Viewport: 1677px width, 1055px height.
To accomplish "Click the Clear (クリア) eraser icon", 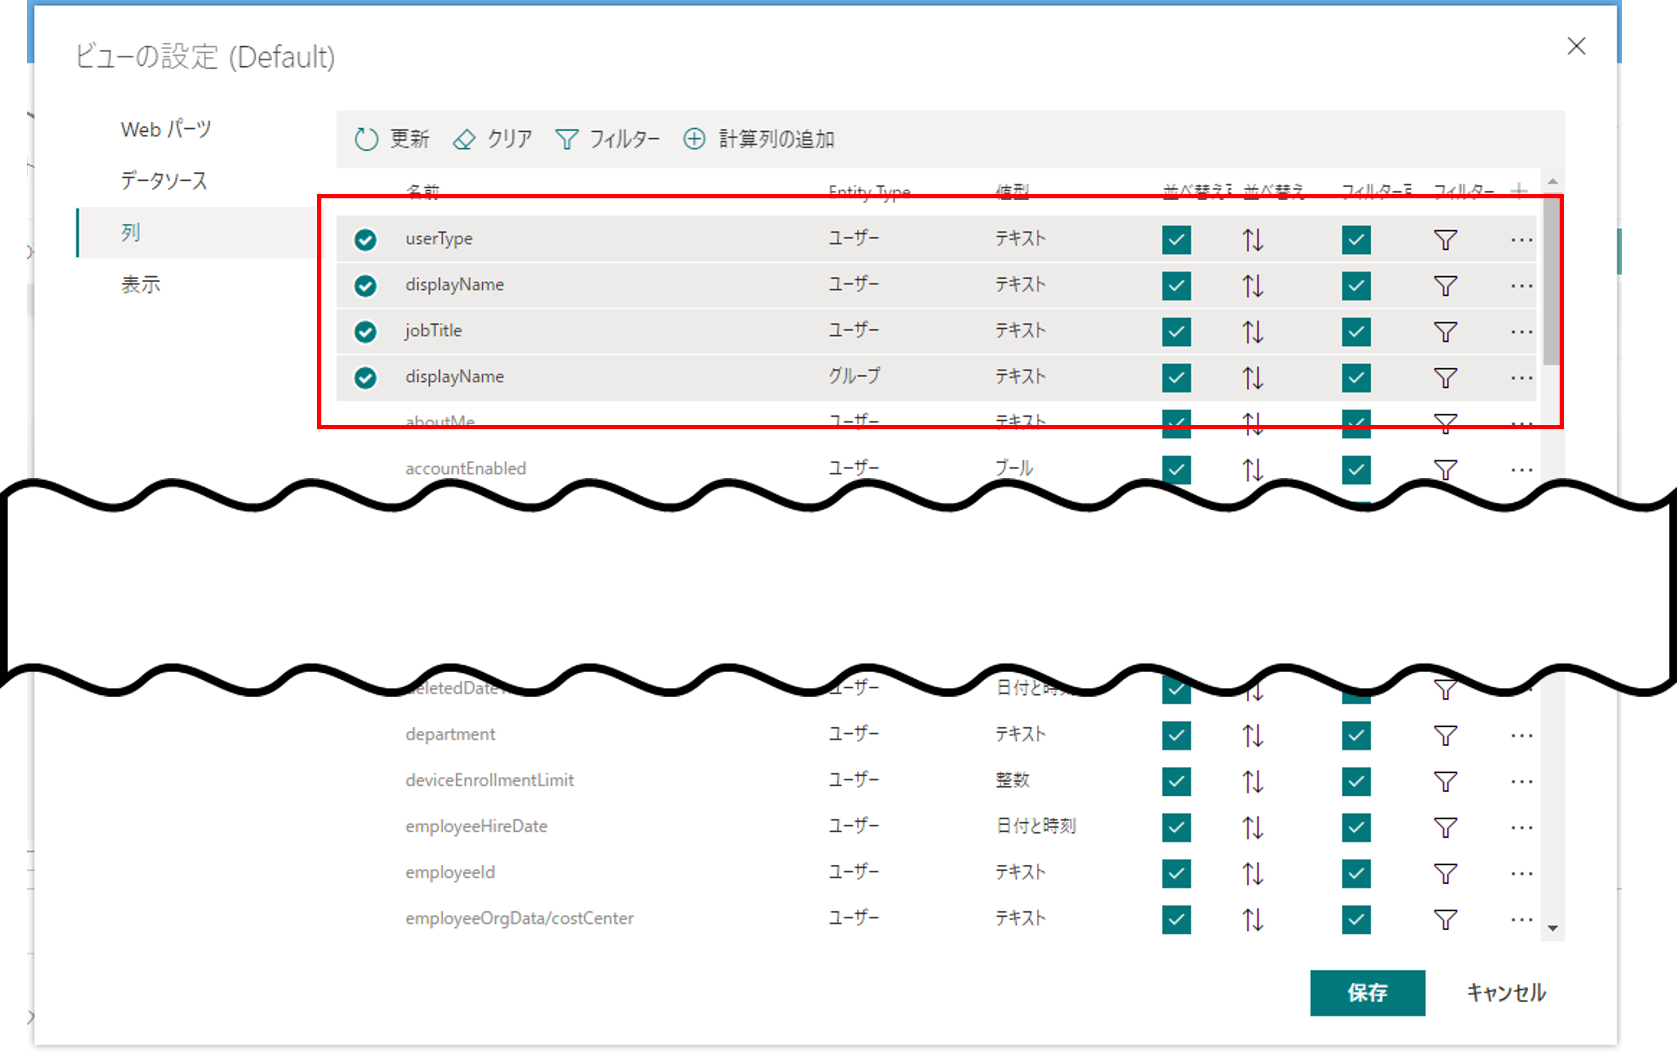I will click(x=464, y=140).
